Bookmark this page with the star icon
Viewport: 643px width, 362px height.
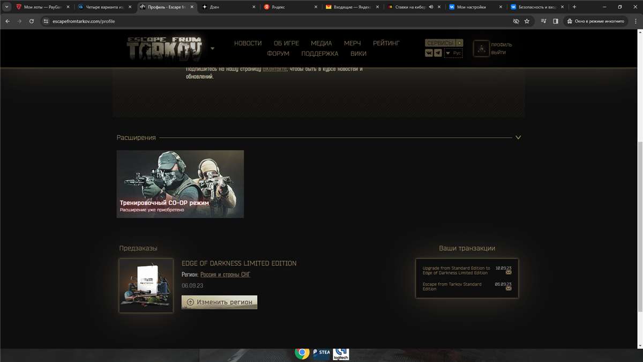coord(527,21)
